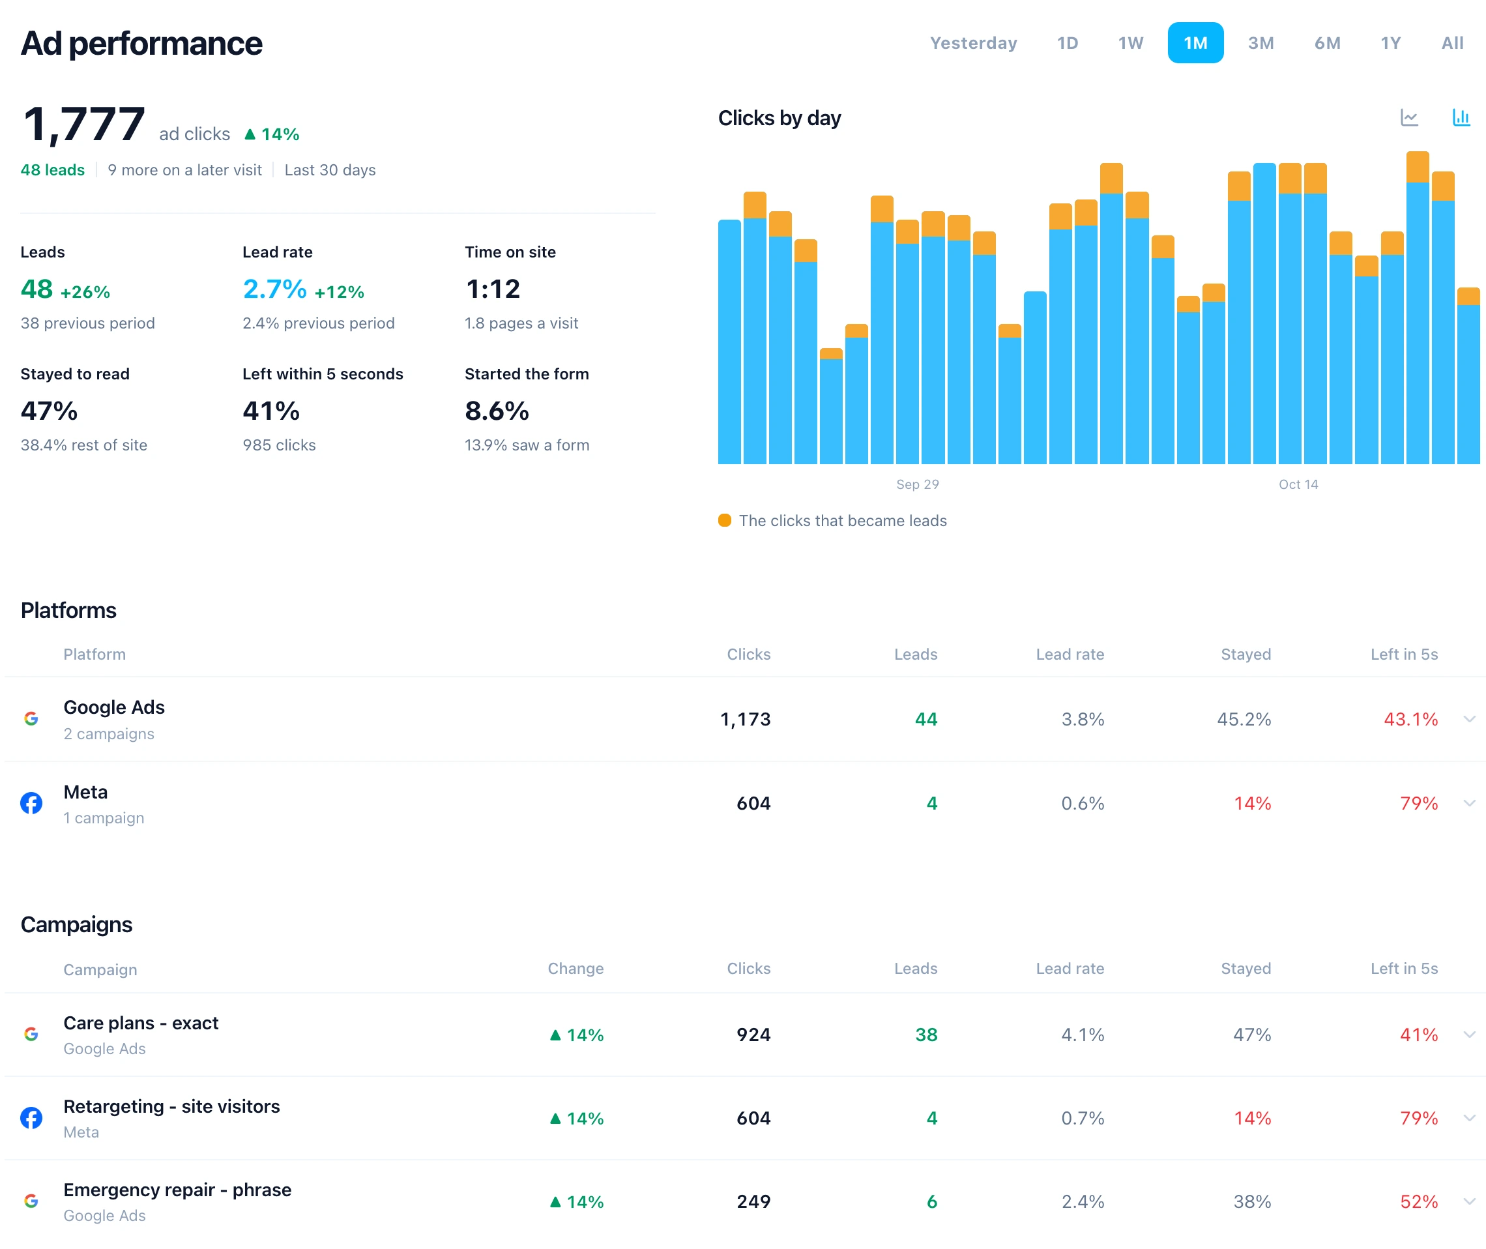1486x1249 pixels.
Task: Switch chart to line graph view
Action: (1409, 117)
